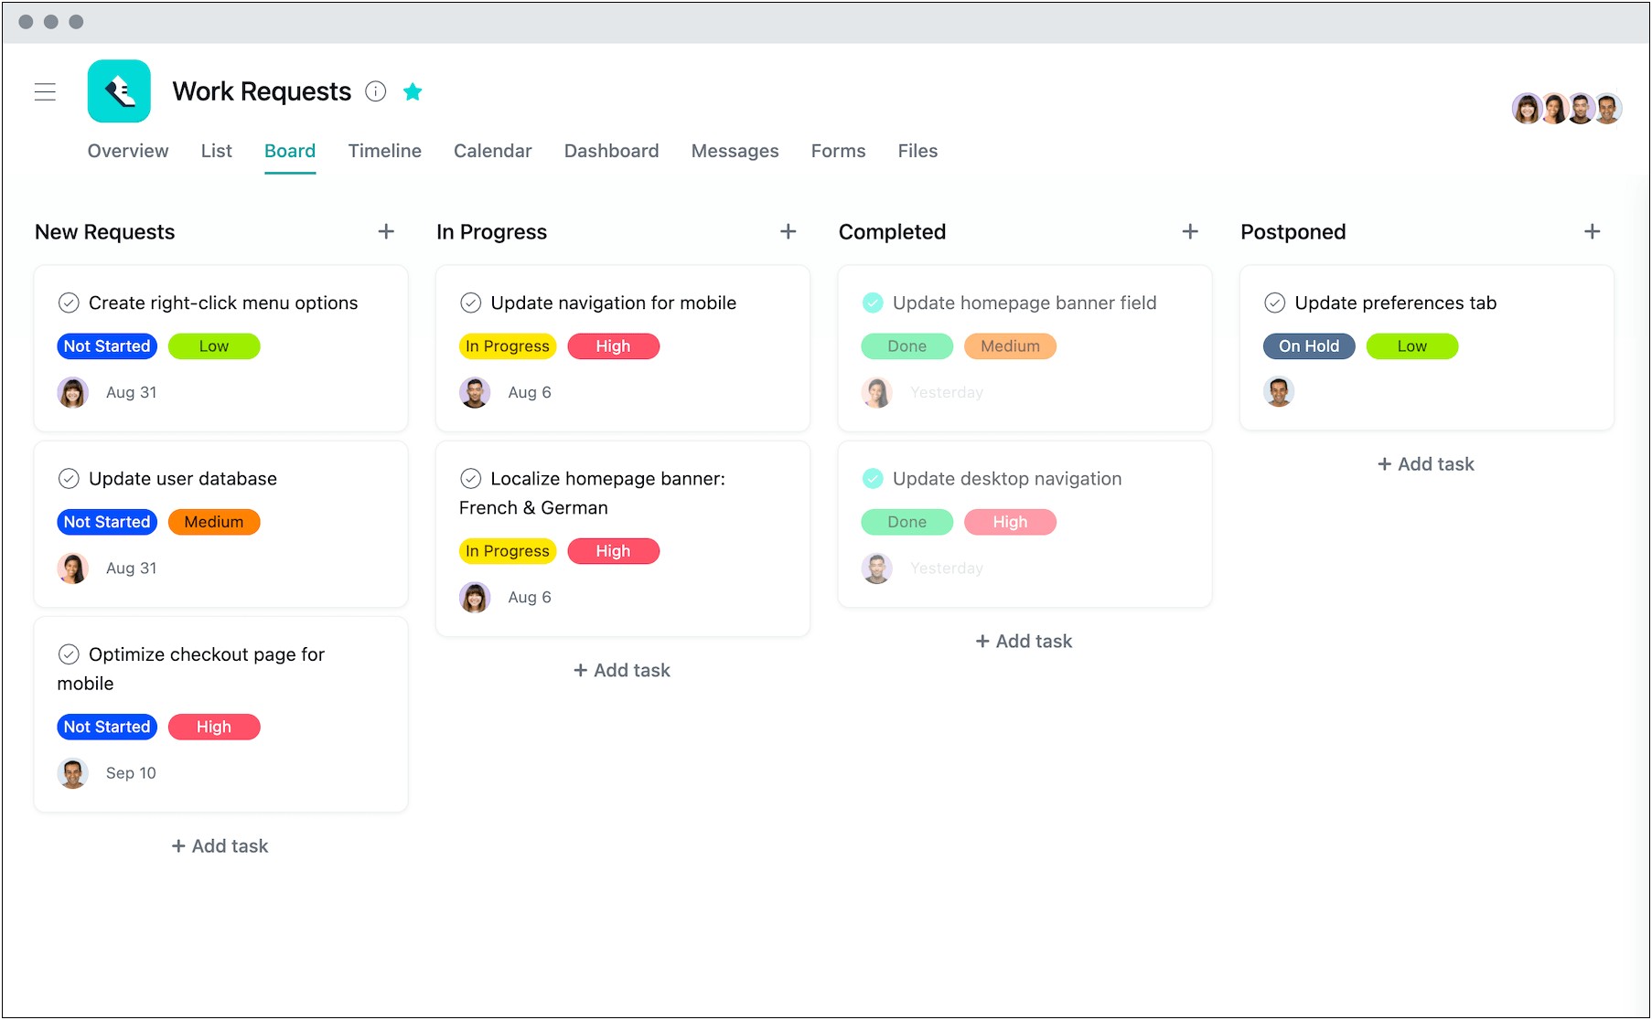Add a task via Postponed plus icon
The height and width of the screenshot is (1020, 1652).
coord(1593,231)
